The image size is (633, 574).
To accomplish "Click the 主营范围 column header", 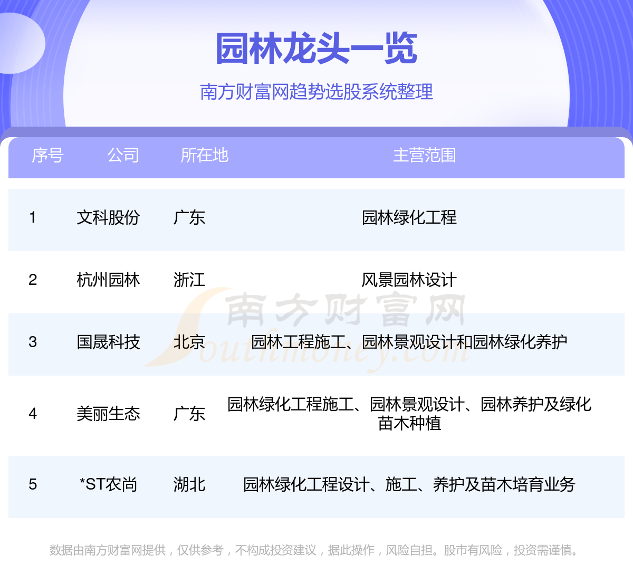I will click(425, 155).
